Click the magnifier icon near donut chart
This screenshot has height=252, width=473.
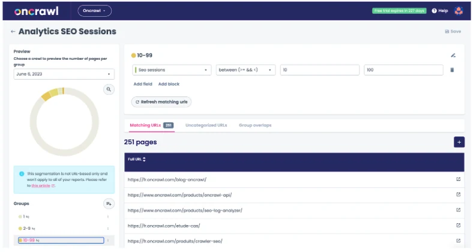(x=109, y=89)
